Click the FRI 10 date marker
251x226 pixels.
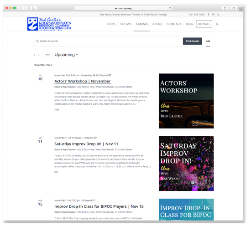[40, 78]
